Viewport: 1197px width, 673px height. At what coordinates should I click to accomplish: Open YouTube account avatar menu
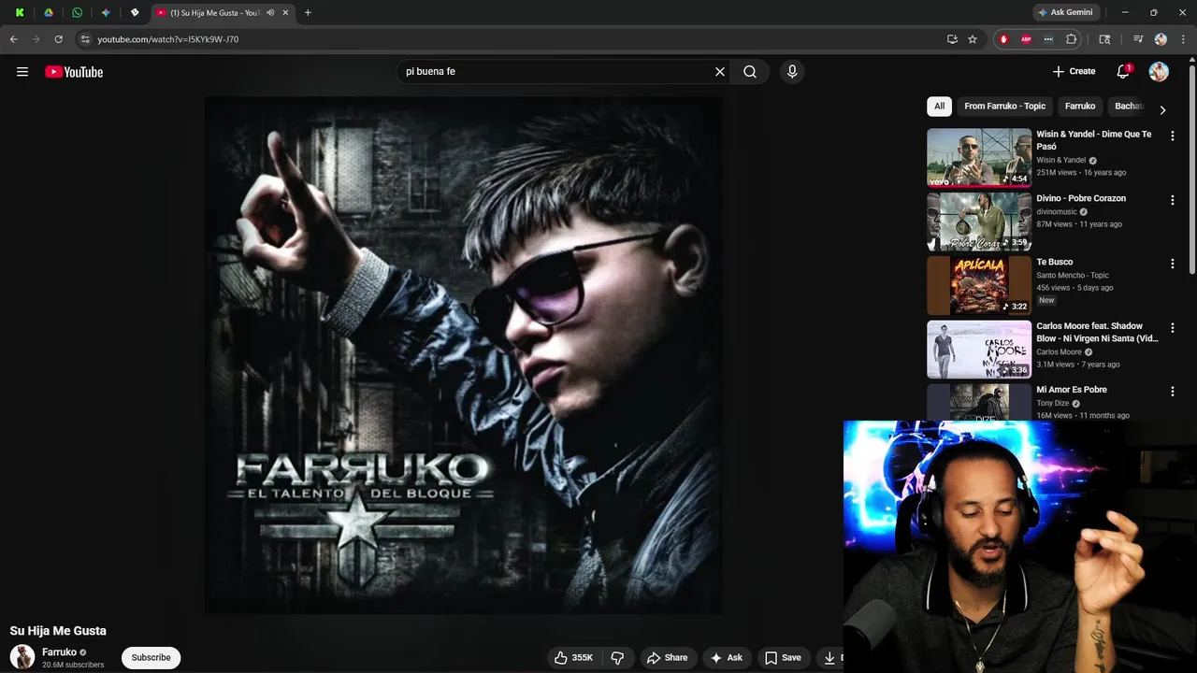1159,72
